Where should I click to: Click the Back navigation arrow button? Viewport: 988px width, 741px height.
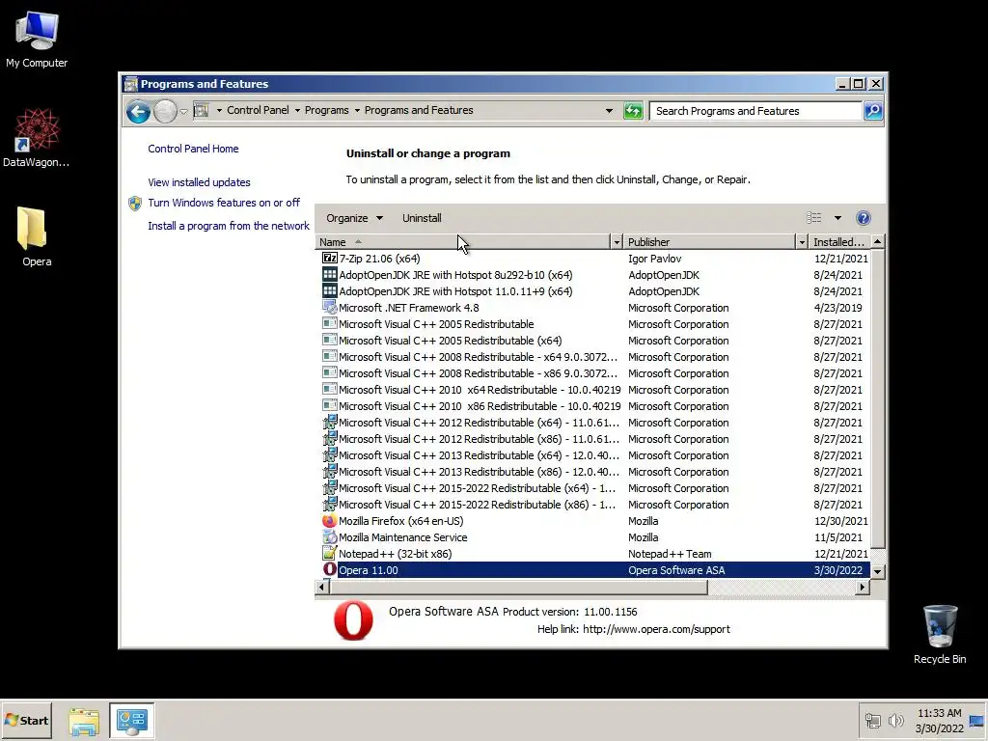(138, 112)
